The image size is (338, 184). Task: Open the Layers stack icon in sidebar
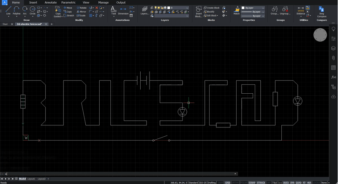coord(333,48)
